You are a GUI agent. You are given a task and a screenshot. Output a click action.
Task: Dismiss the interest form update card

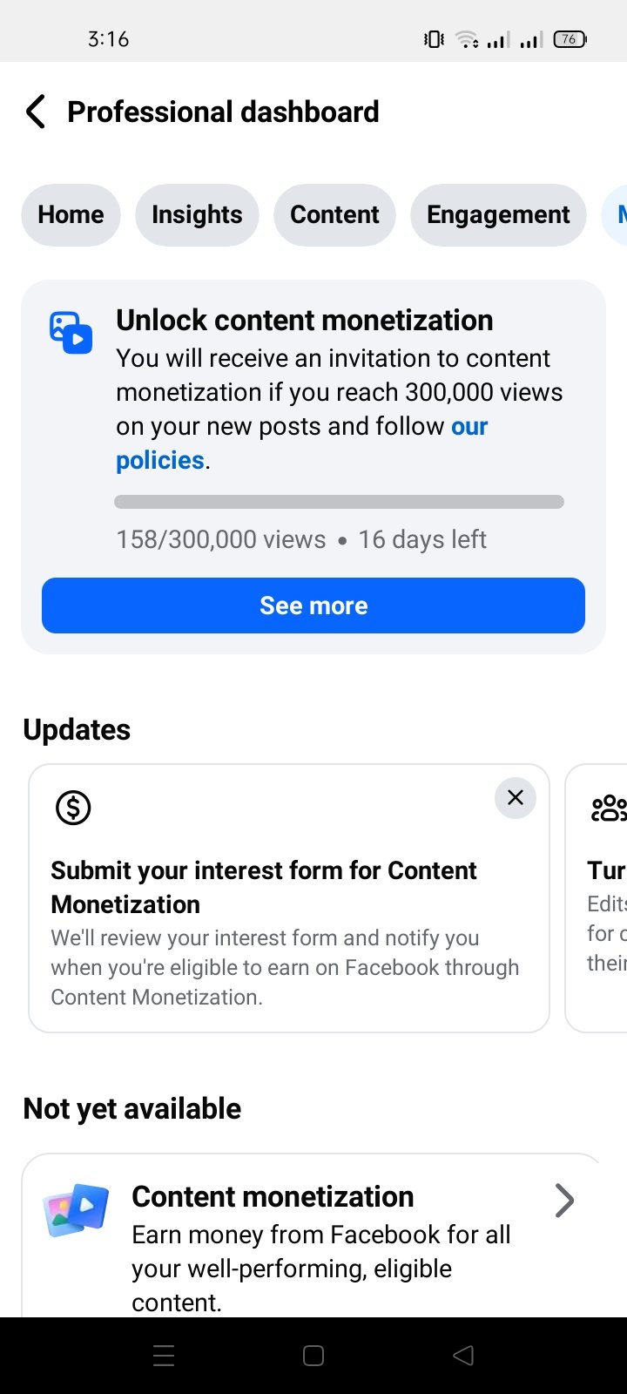tap(516, 797)
